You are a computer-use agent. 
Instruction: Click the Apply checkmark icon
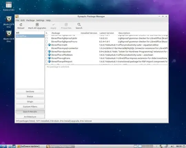tap(53, 25)
